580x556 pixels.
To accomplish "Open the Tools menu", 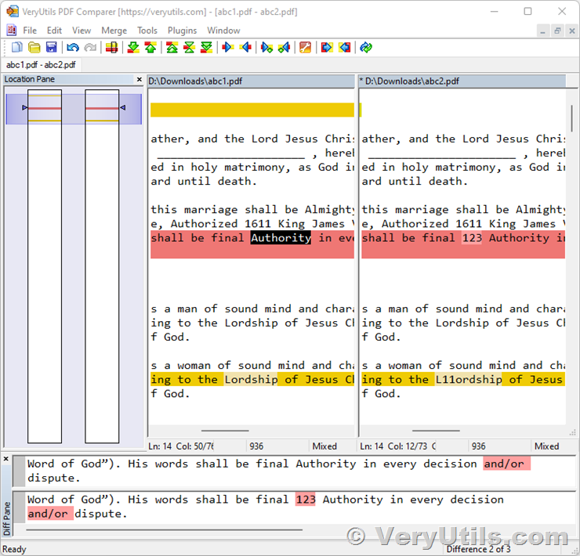I will (x=147, y=31).
